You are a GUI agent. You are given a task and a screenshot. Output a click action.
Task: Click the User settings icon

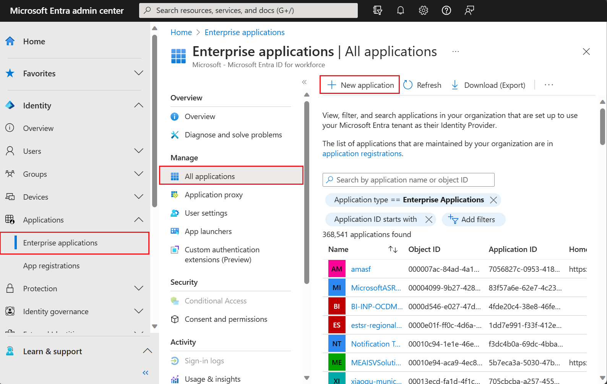coord(175,213)
